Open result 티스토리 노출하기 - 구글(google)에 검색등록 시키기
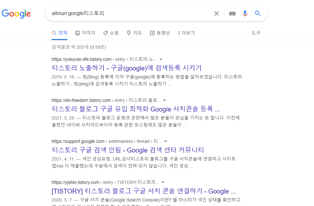Viewport: 314px width, 206px height. click(127, 68)
